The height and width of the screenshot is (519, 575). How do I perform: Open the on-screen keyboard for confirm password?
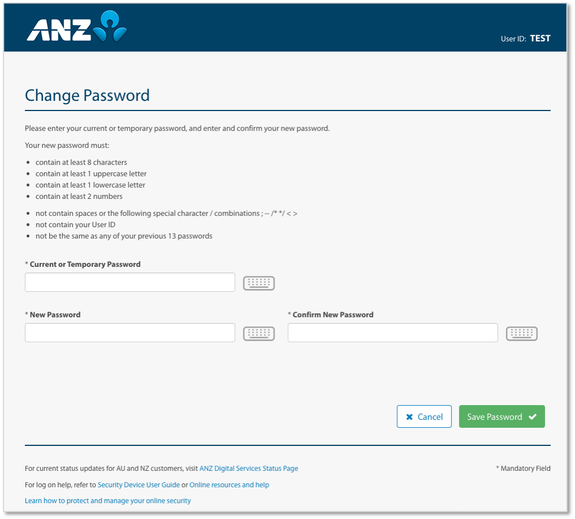point(521,333)
